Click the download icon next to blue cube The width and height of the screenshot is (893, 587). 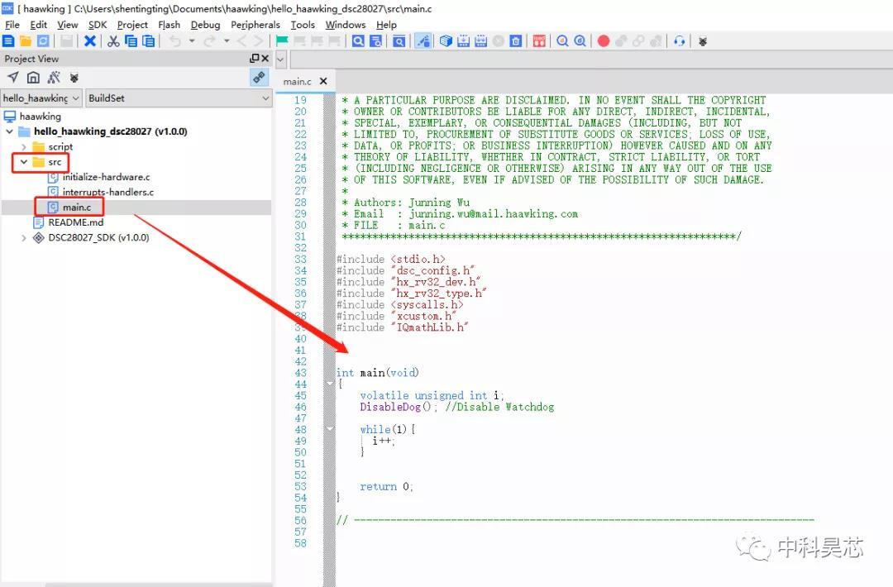coord(464,41)
